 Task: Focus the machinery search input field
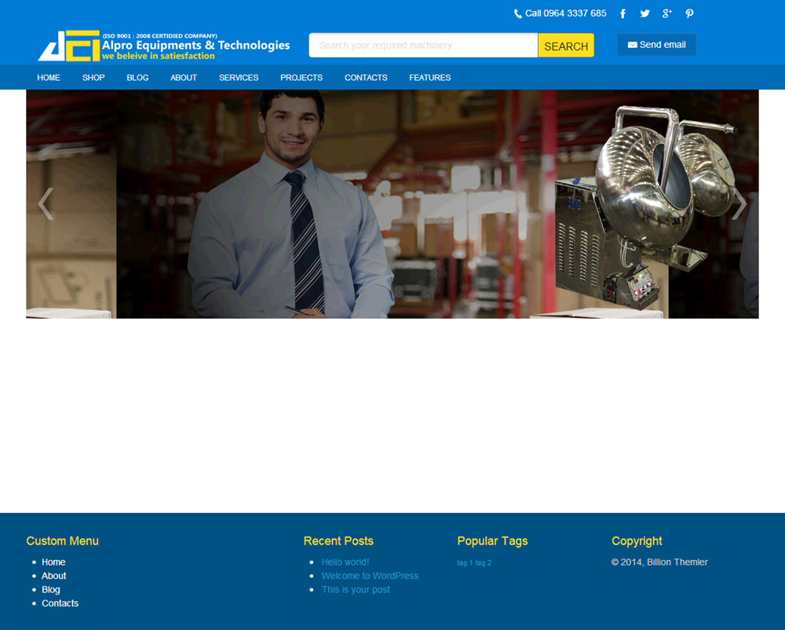pos(422,46)
